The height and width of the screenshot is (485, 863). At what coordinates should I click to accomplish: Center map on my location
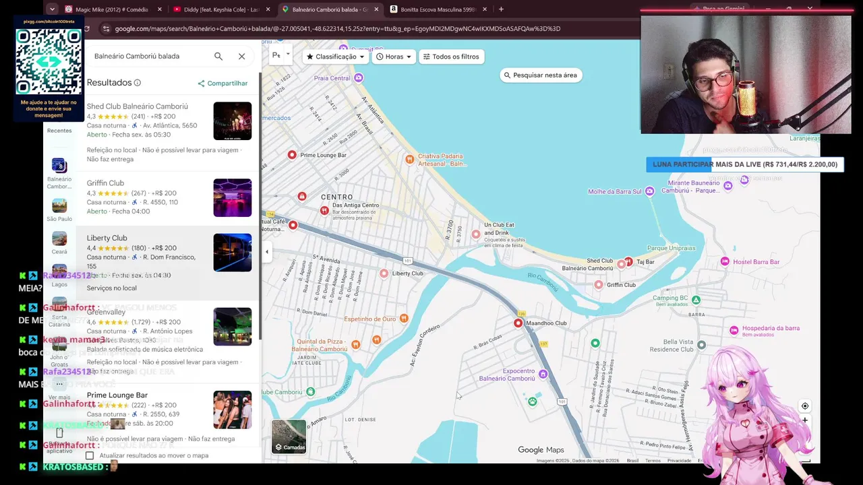(805, 406)
